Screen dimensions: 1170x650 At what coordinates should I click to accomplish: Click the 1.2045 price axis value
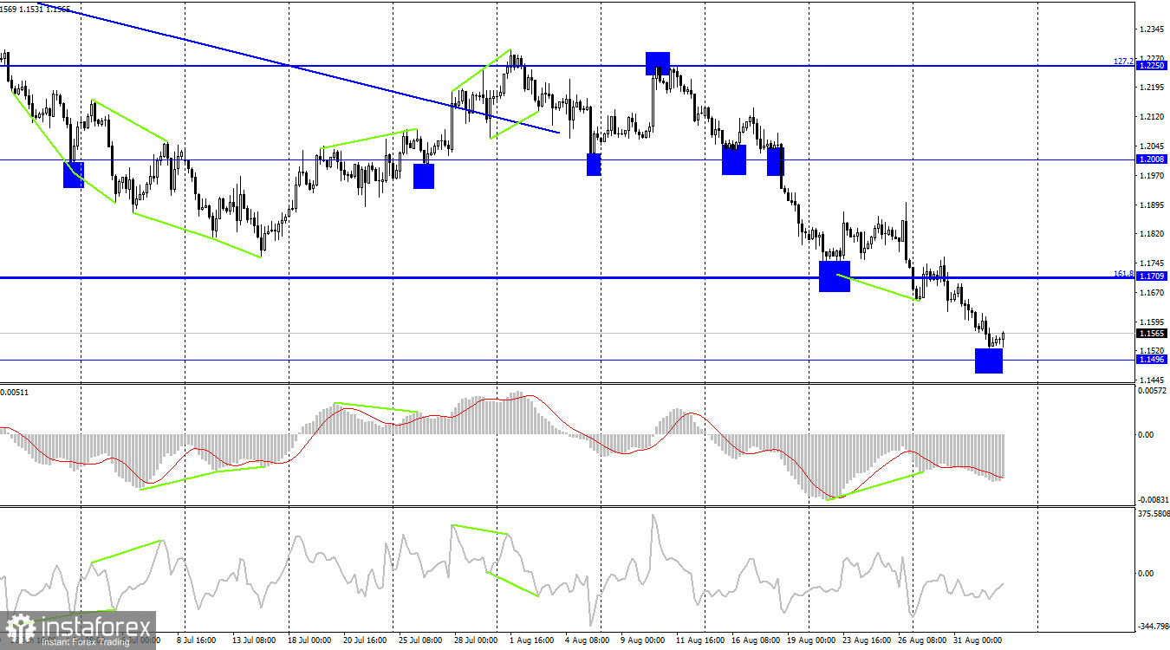1153,146
